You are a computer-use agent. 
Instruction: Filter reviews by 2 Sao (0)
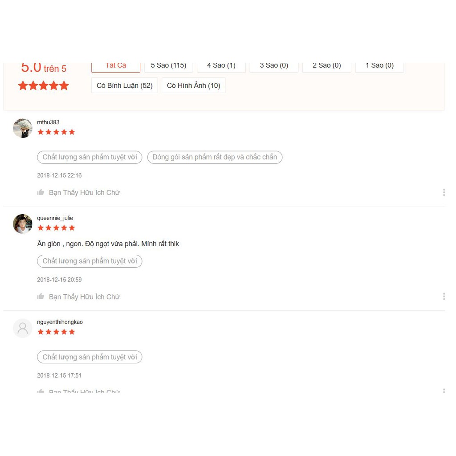pyautogui.click(x=326, y=67)
